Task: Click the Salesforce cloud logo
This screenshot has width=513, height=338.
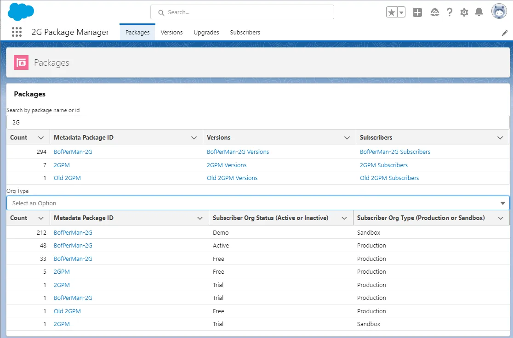Action: click(x=21, y=12)
